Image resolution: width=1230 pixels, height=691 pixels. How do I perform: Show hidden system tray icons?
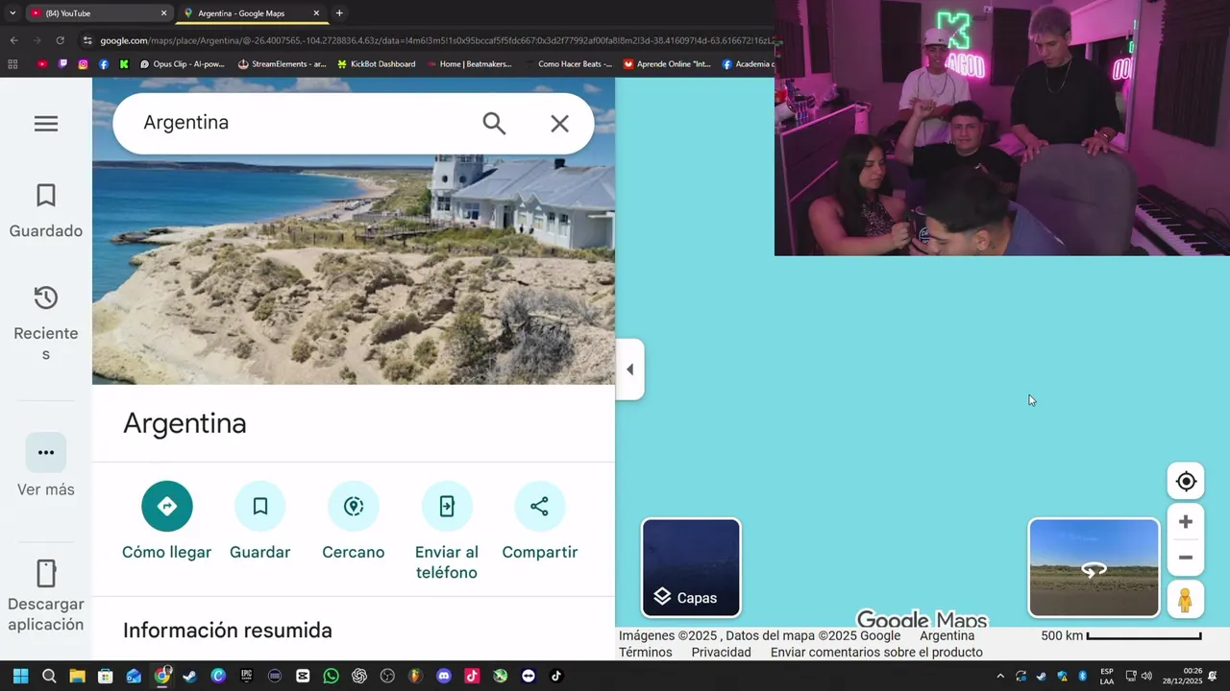click(x=1000, y=676)
